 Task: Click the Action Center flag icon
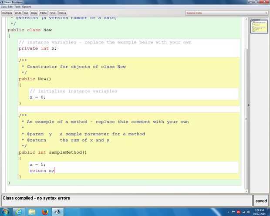point(233,212)
